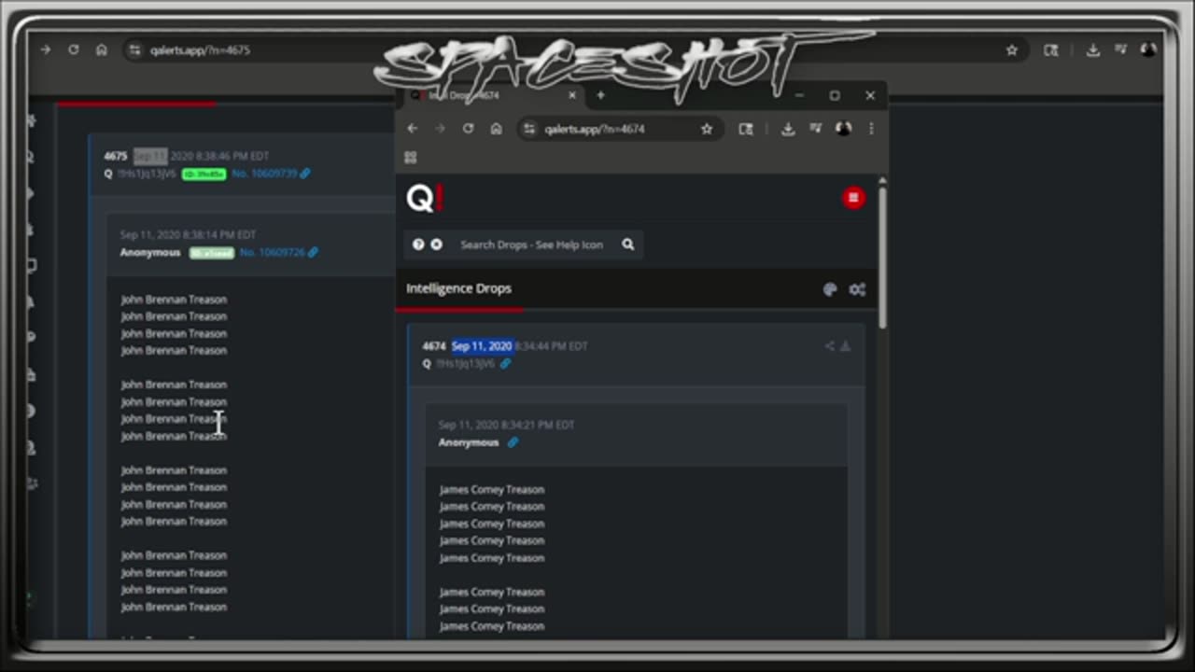The width and height of the screenshot is (1195, 672).
Task: Open a new tab in front window
Action: (x=600, y=95)
